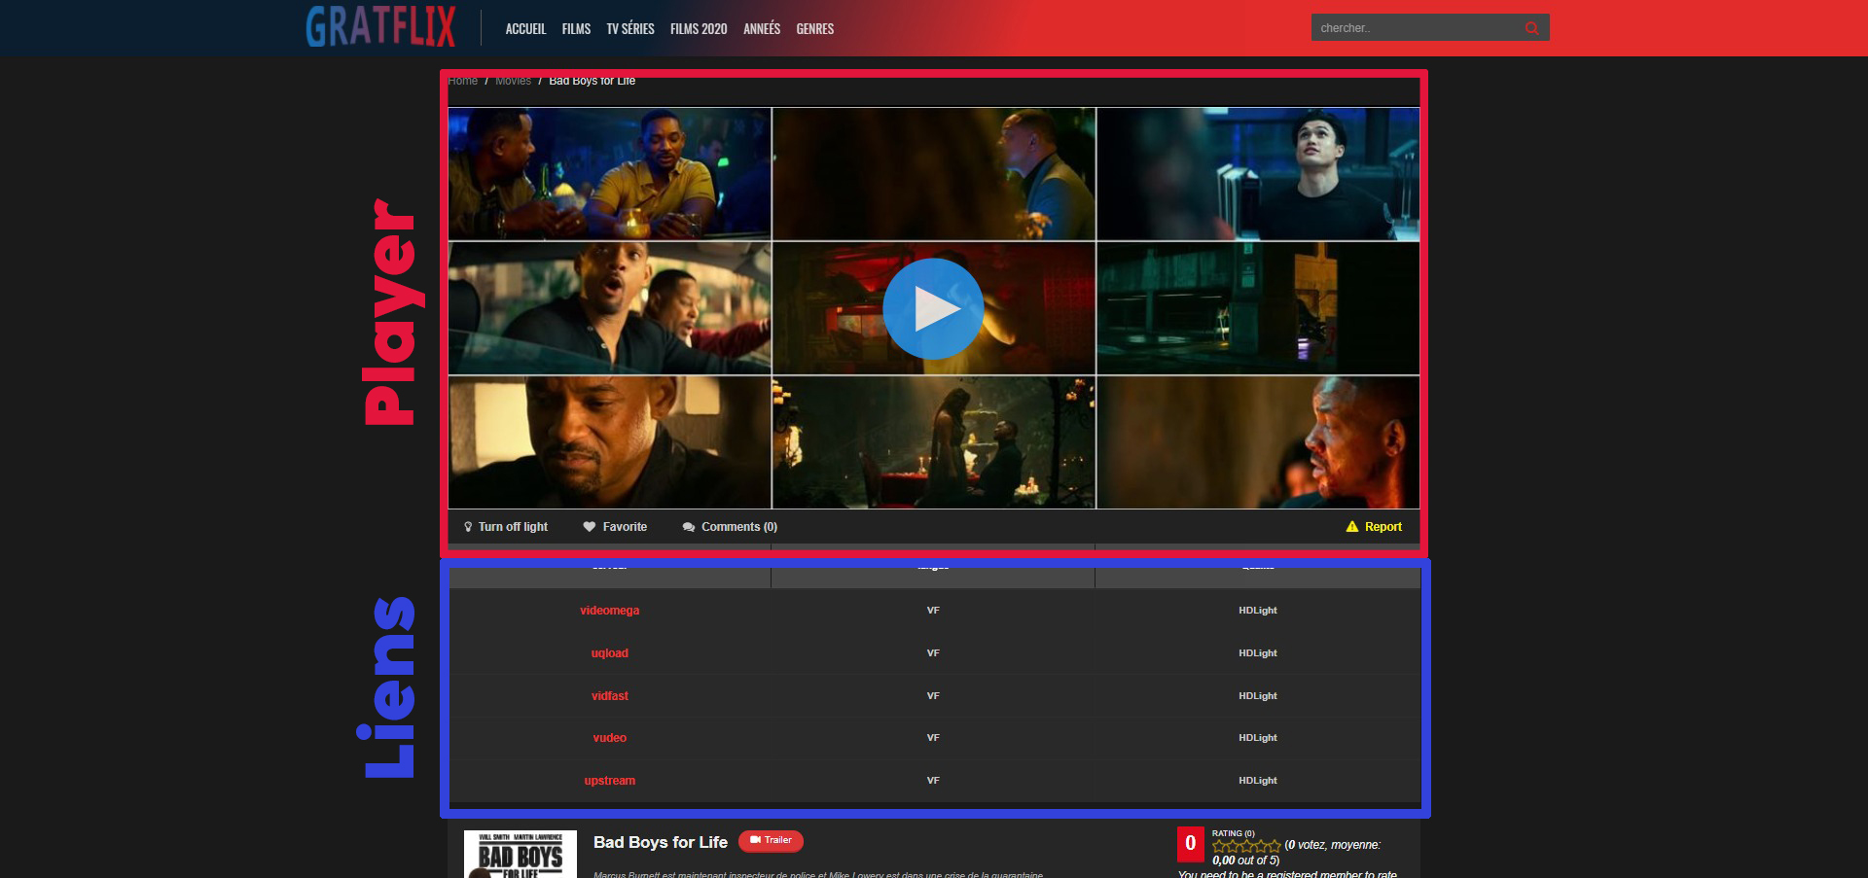Select the uqload server link
Viewport: 1868px width, 878px height.
610,653
